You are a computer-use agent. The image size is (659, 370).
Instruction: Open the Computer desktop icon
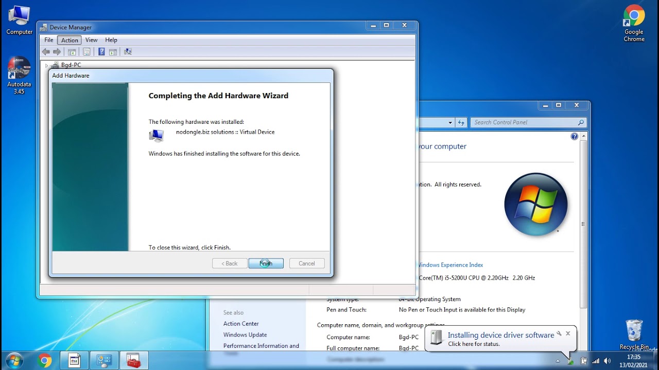[x=19, y=21]
